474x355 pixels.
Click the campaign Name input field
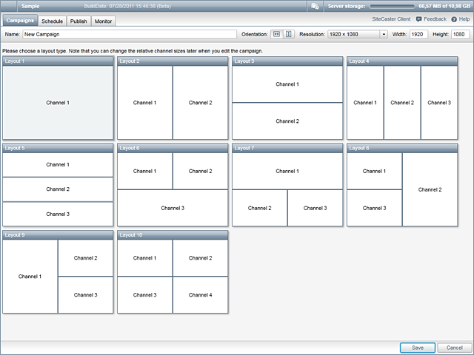[x=130, y=34]
